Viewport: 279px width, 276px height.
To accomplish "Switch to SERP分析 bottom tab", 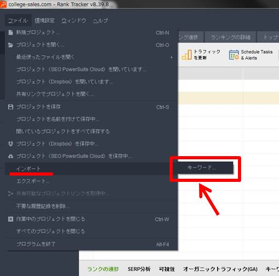I will [139, 269].
